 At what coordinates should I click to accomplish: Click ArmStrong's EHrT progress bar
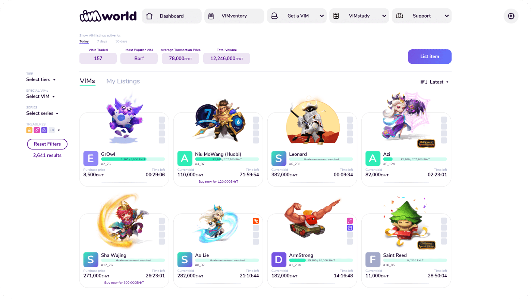pos(321,260)
